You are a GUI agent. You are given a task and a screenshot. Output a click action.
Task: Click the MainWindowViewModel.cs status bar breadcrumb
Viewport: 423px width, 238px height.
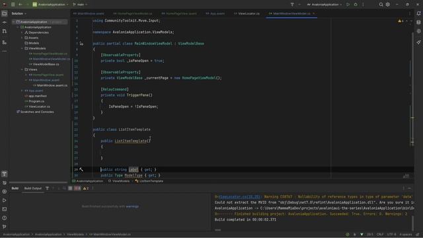tap(110, 234)
